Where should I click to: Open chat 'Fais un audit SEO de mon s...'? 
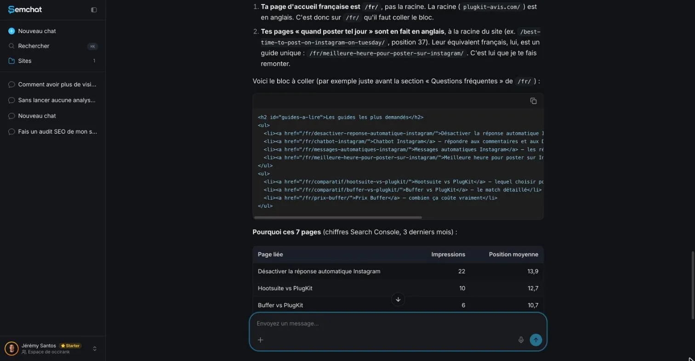pos(53,131)
